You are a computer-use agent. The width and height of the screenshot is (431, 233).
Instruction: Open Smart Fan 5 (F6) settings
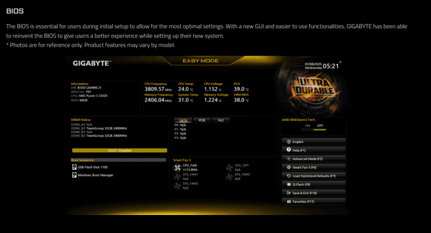[x=314, y=167]
